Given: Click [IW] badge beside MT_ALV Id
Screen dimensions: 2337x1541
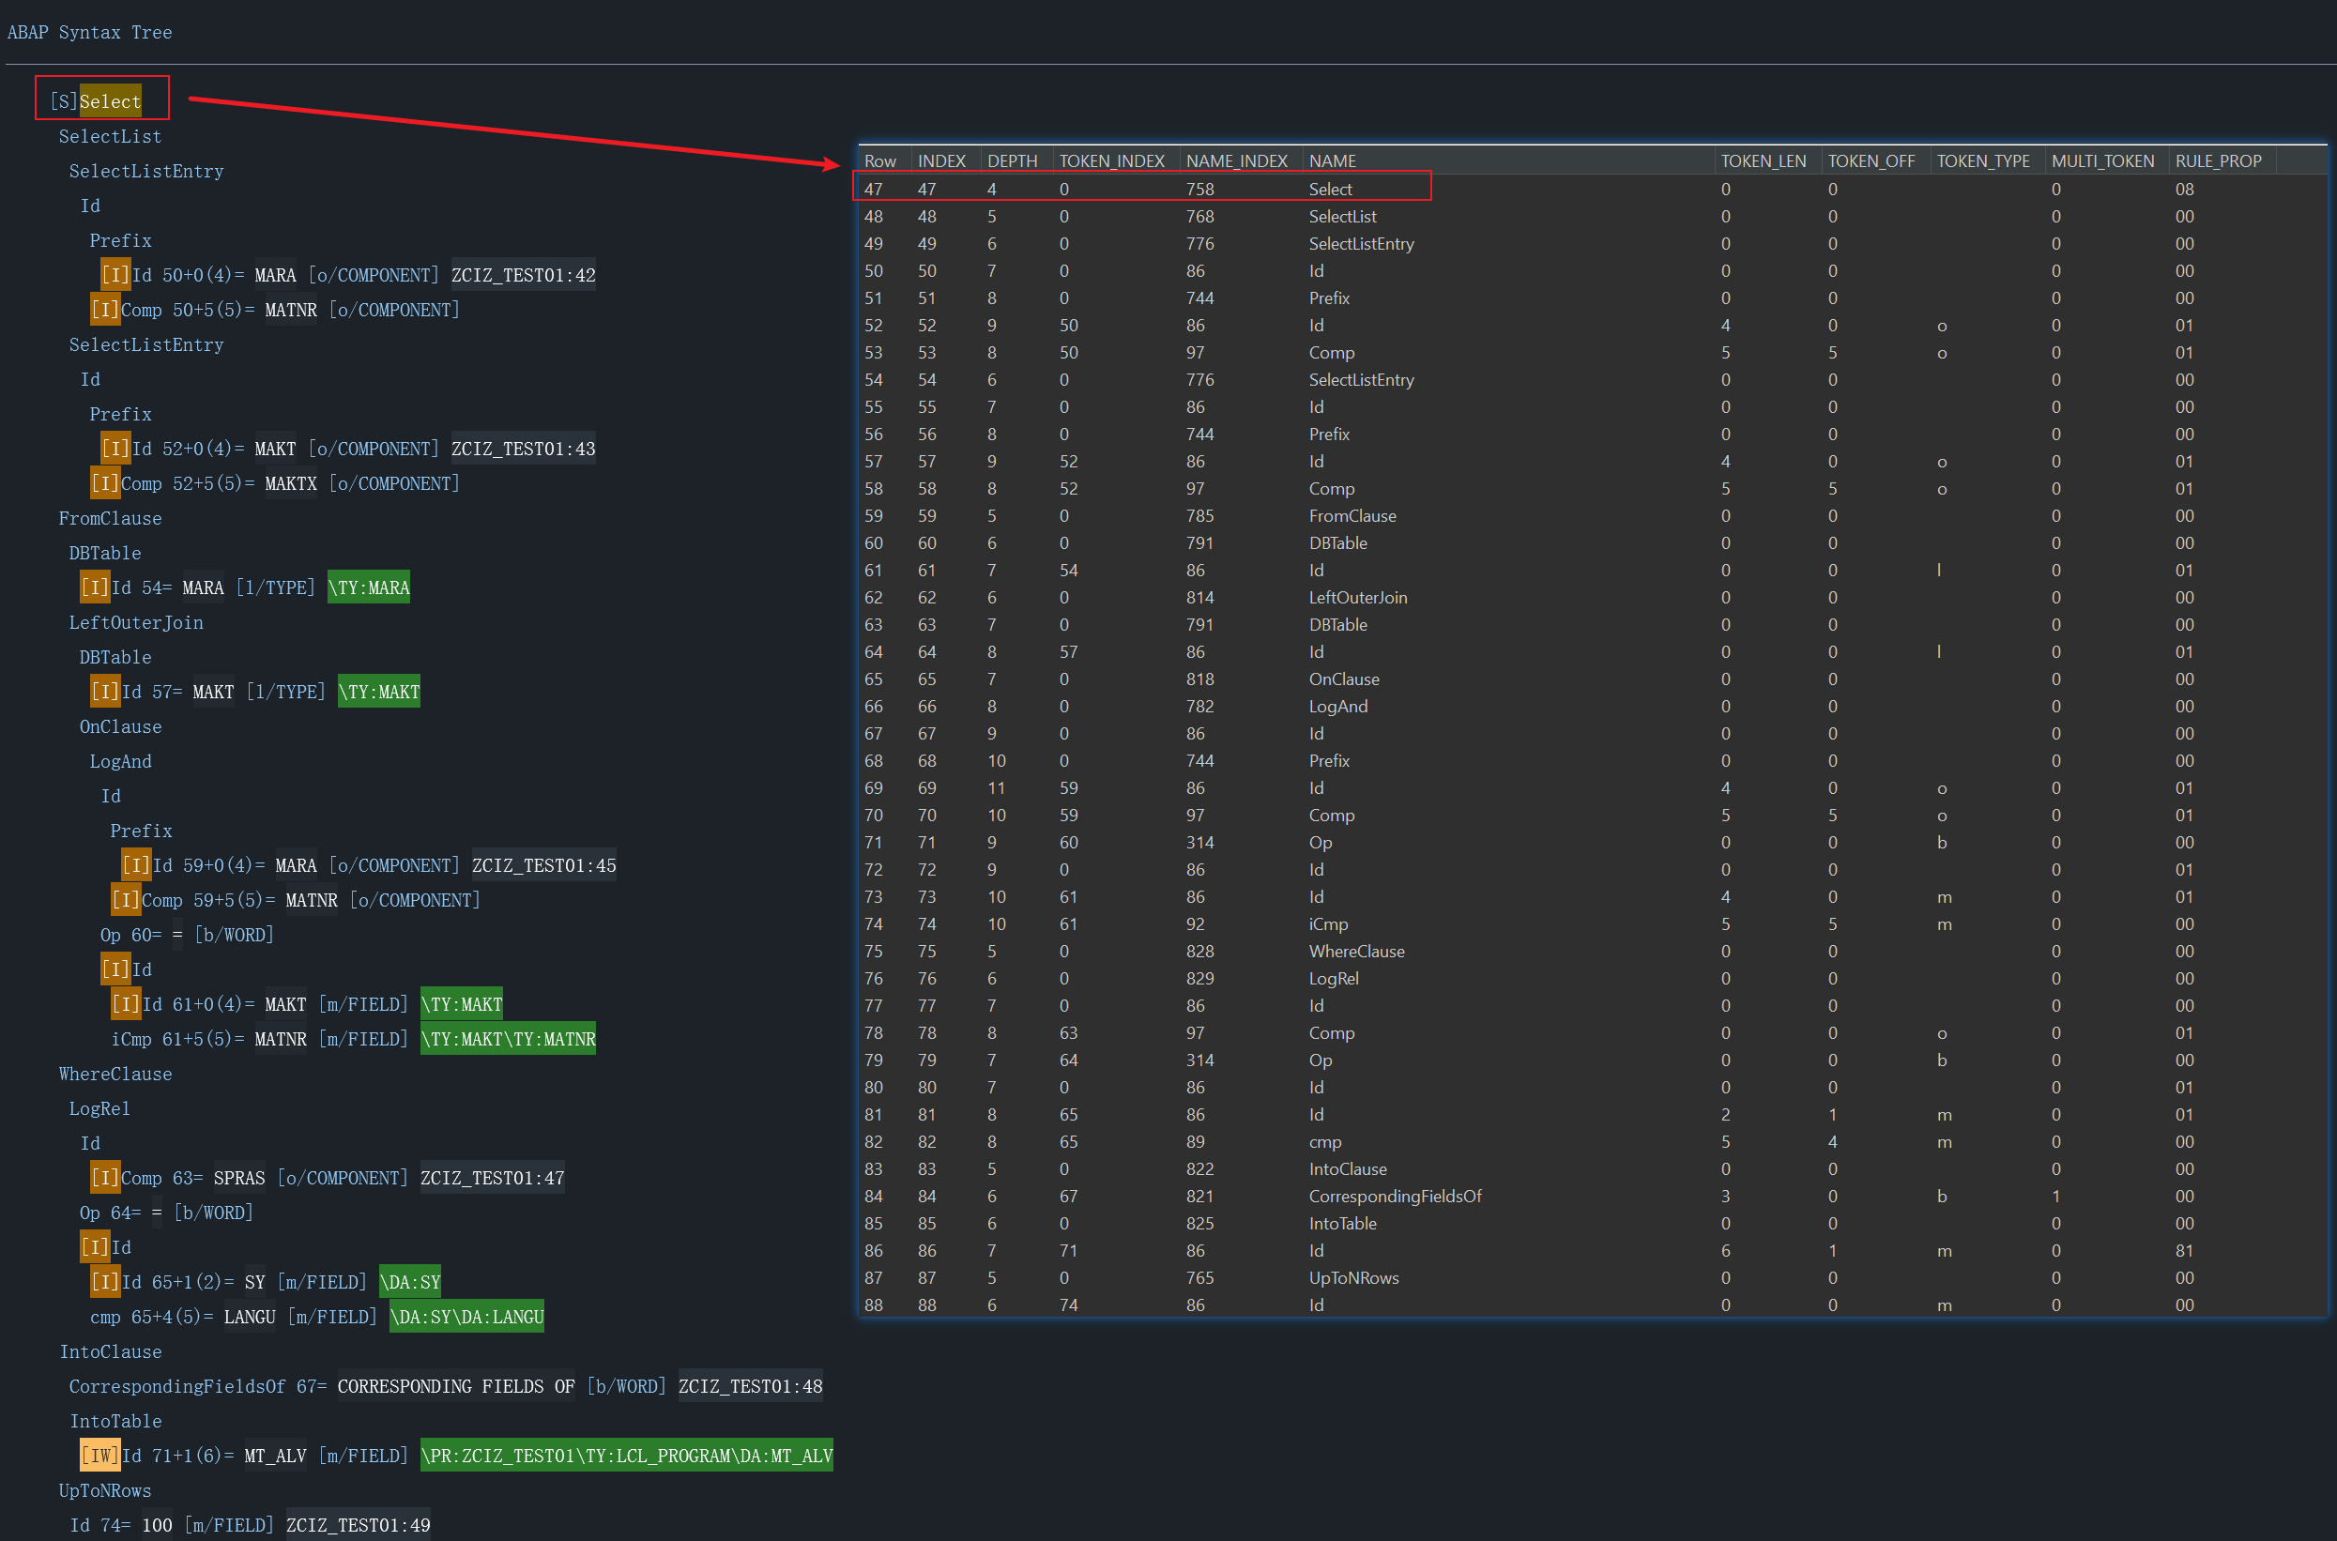Looking at the screenshot, I should (x=99, y=1456).
